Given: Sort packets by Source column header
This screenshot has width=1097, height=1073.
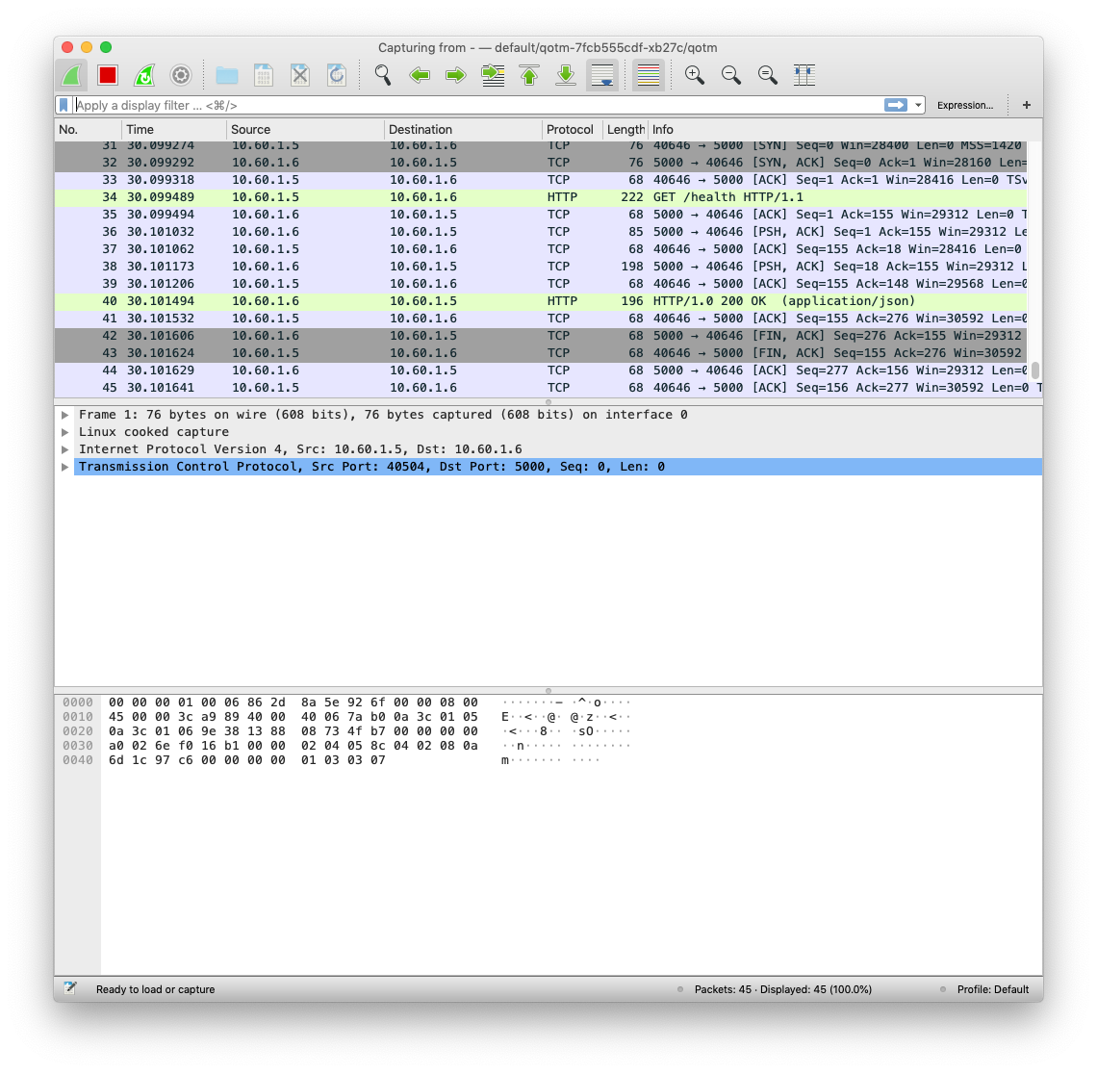Looking at the screenshot, I should point(306,129).
